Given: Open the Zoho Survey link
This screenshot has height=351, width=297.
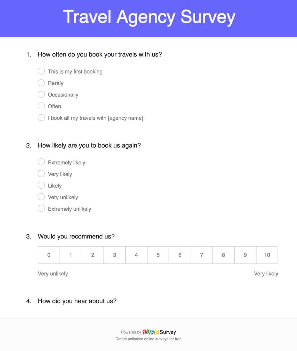Looking at the screenshot, I should click(168, 332).
